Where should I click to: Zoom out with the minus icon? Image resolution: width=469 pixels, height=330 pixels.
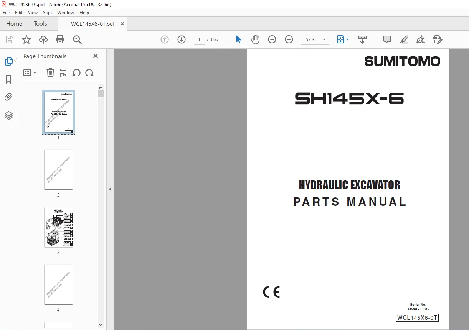(272, 39)
